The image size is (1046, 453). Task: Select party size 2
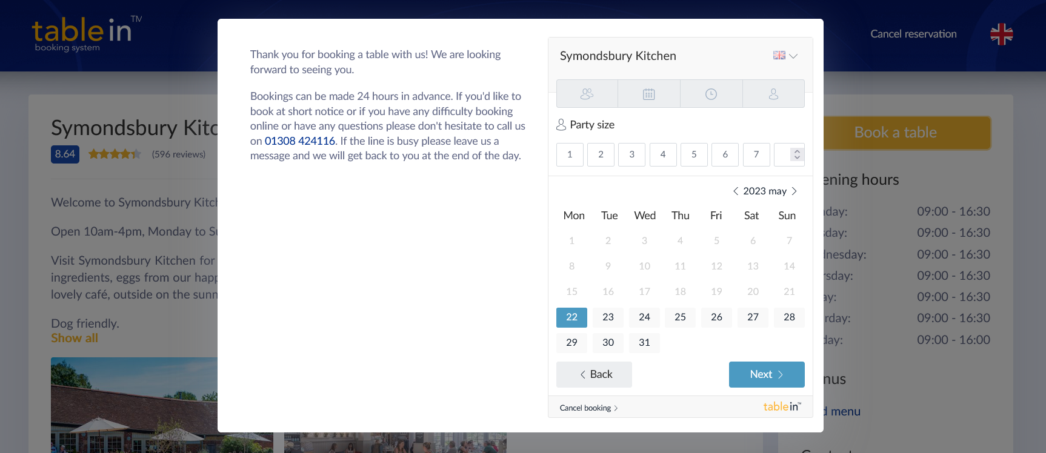pos(601,154)
